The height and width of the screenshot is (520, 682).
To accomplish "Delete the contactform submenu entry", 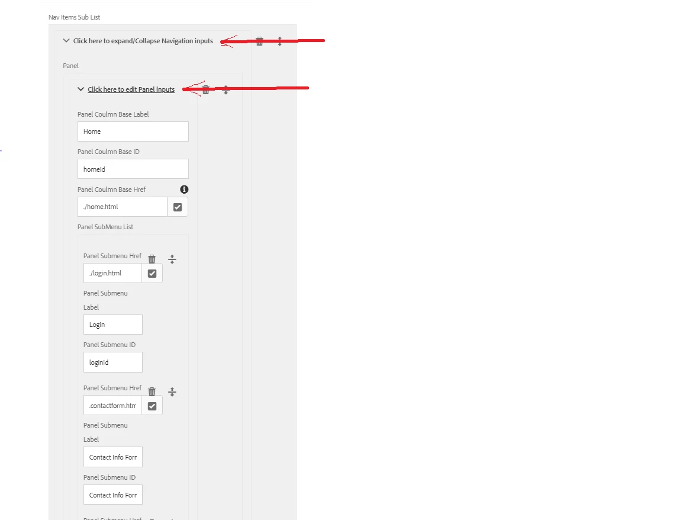I will [x=152, y=391].
